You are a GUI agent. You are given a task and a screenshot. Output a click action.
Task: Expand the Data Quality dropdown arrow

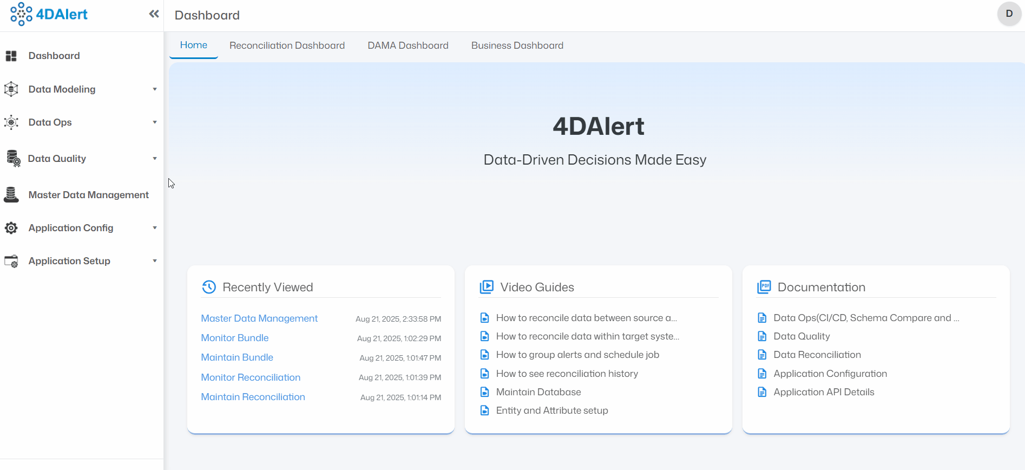[x=155, y=159]
